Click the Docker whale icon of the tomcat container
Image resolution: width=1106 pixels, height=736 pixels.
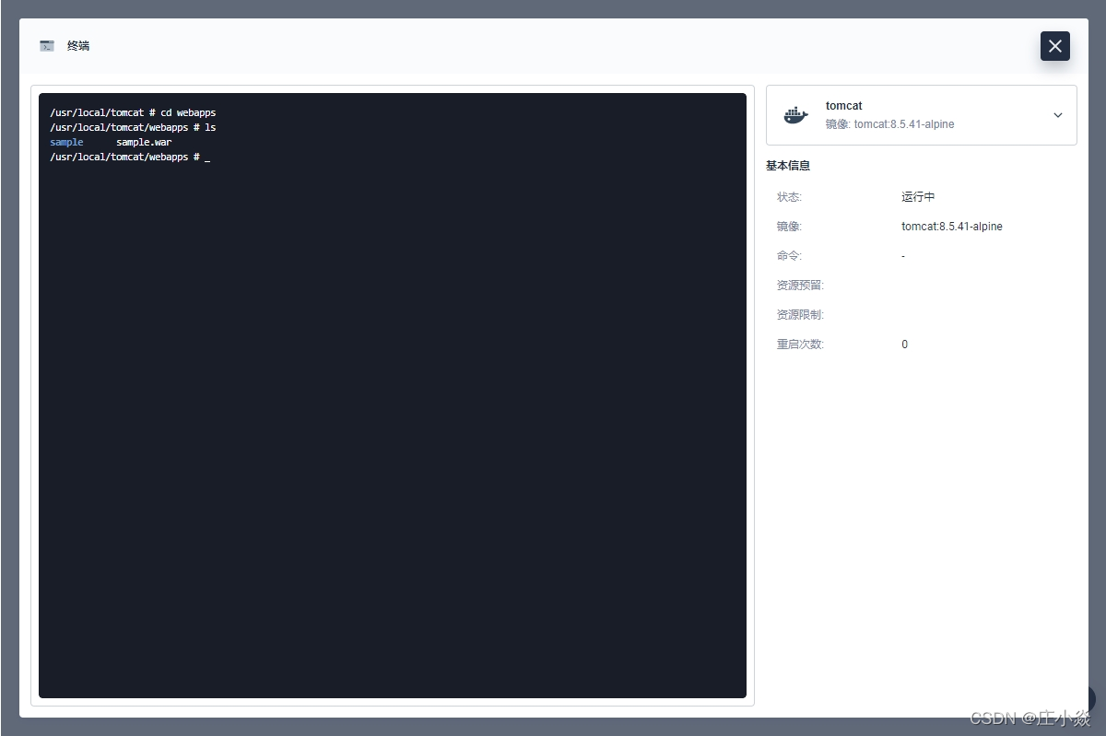coord(795,115)
